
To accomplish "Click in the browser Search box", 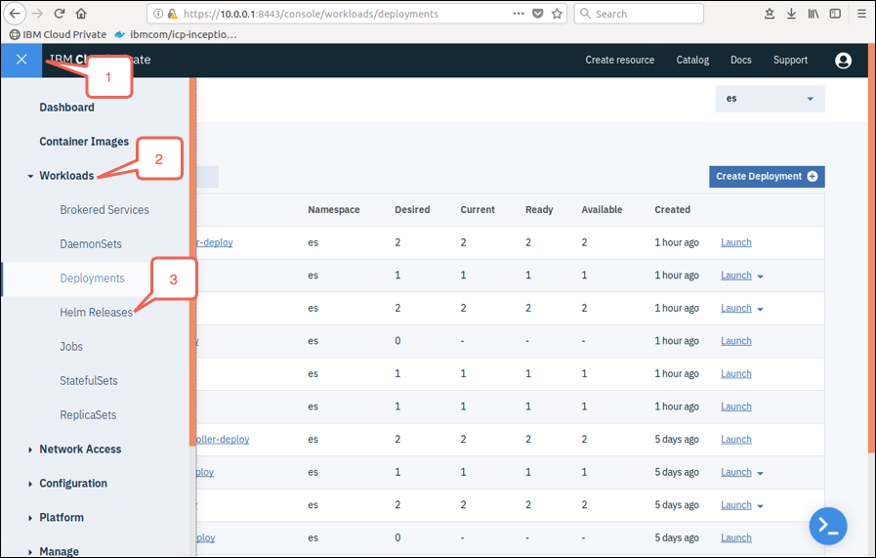I will point(639,14).
